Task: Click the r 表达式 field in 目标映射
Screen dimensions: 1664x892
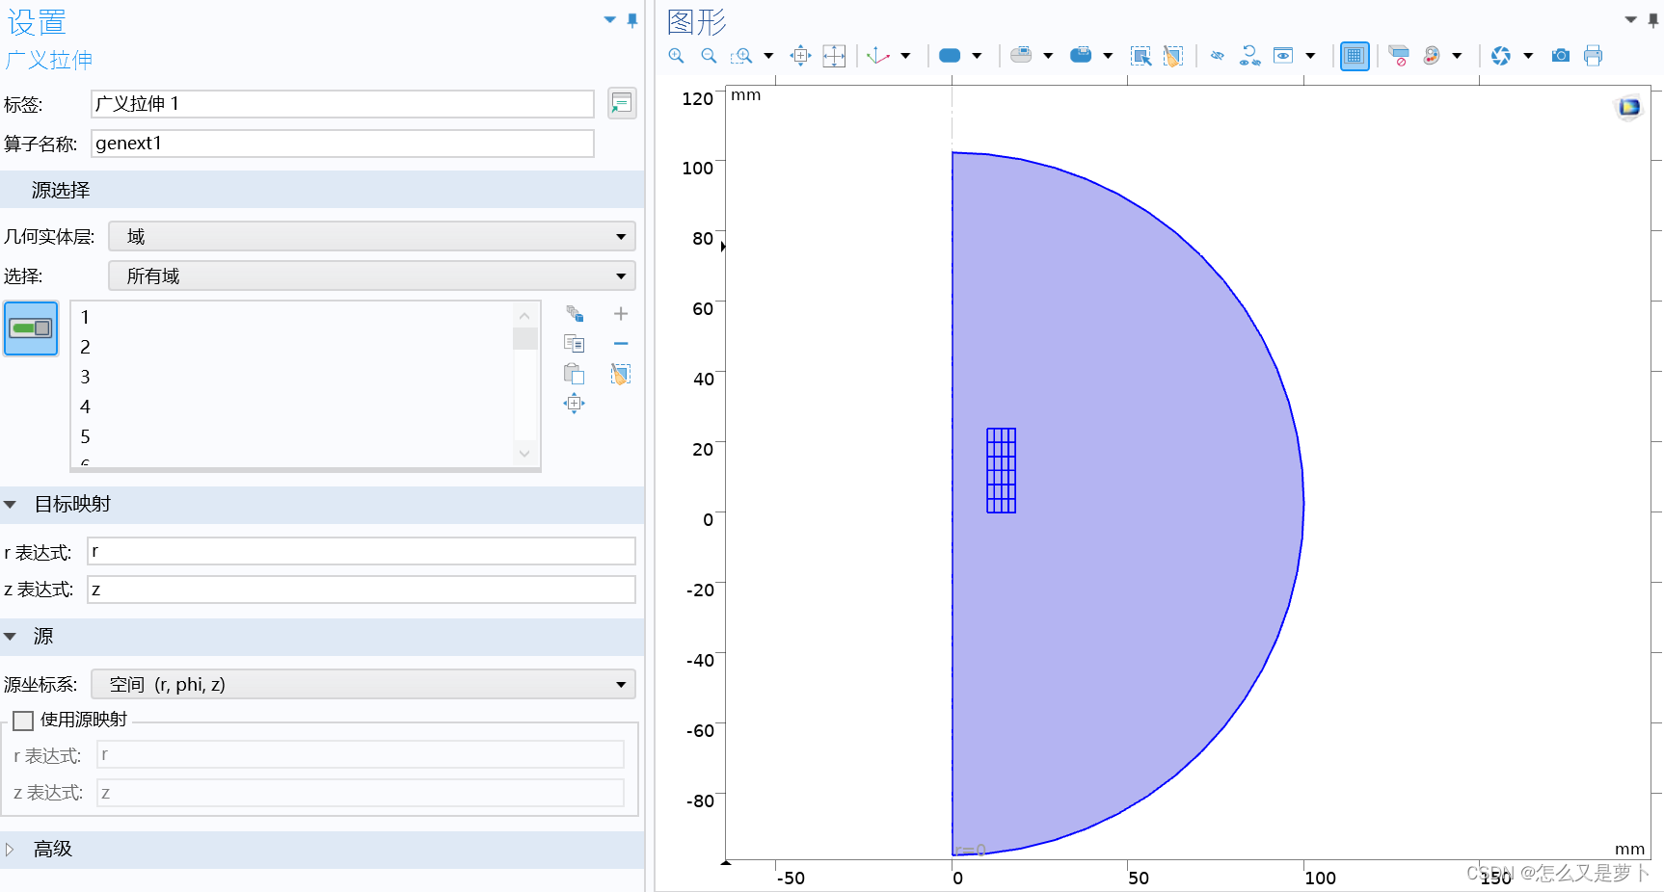Action: click(x=362, y=551)
